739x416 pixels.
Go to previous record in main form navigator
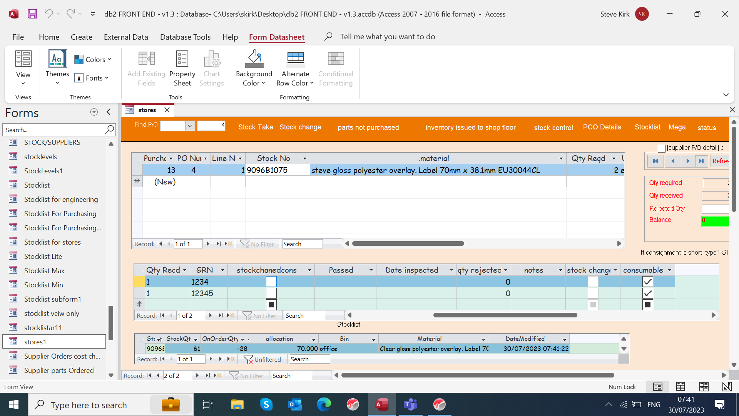[158, 376]
